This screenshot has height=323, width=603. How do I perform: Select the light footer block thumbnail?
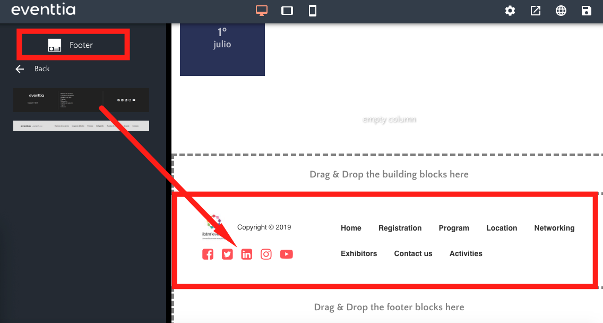81,126
